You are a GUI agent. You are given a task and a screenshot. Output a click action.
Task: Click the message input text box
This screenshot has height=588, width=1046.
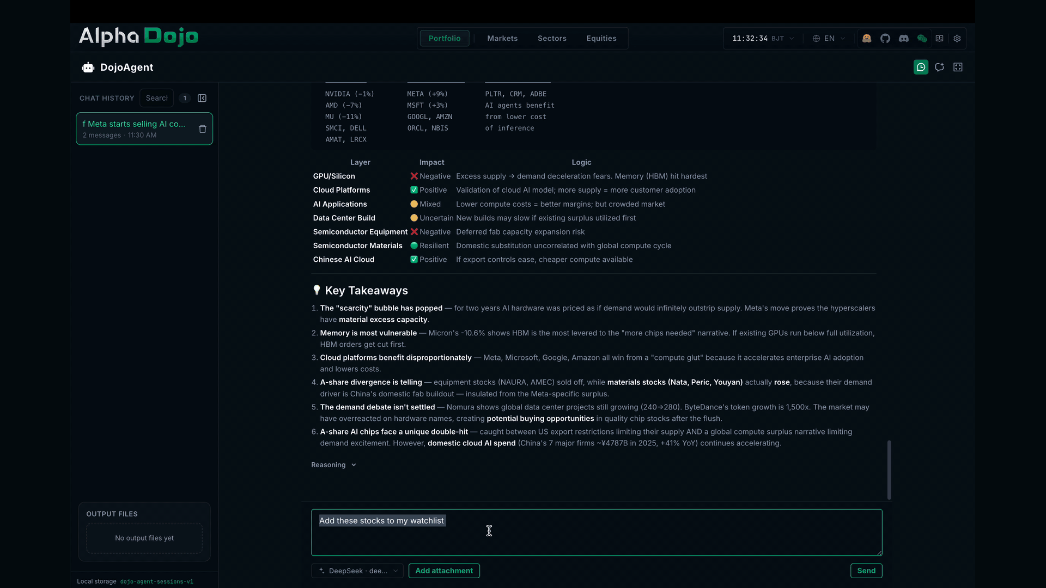597,532
